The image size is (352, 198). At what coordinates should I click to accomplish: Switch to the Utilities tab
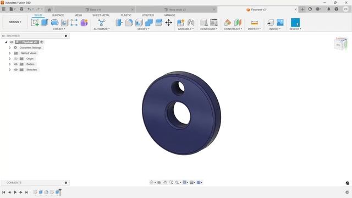pos(148,15)
